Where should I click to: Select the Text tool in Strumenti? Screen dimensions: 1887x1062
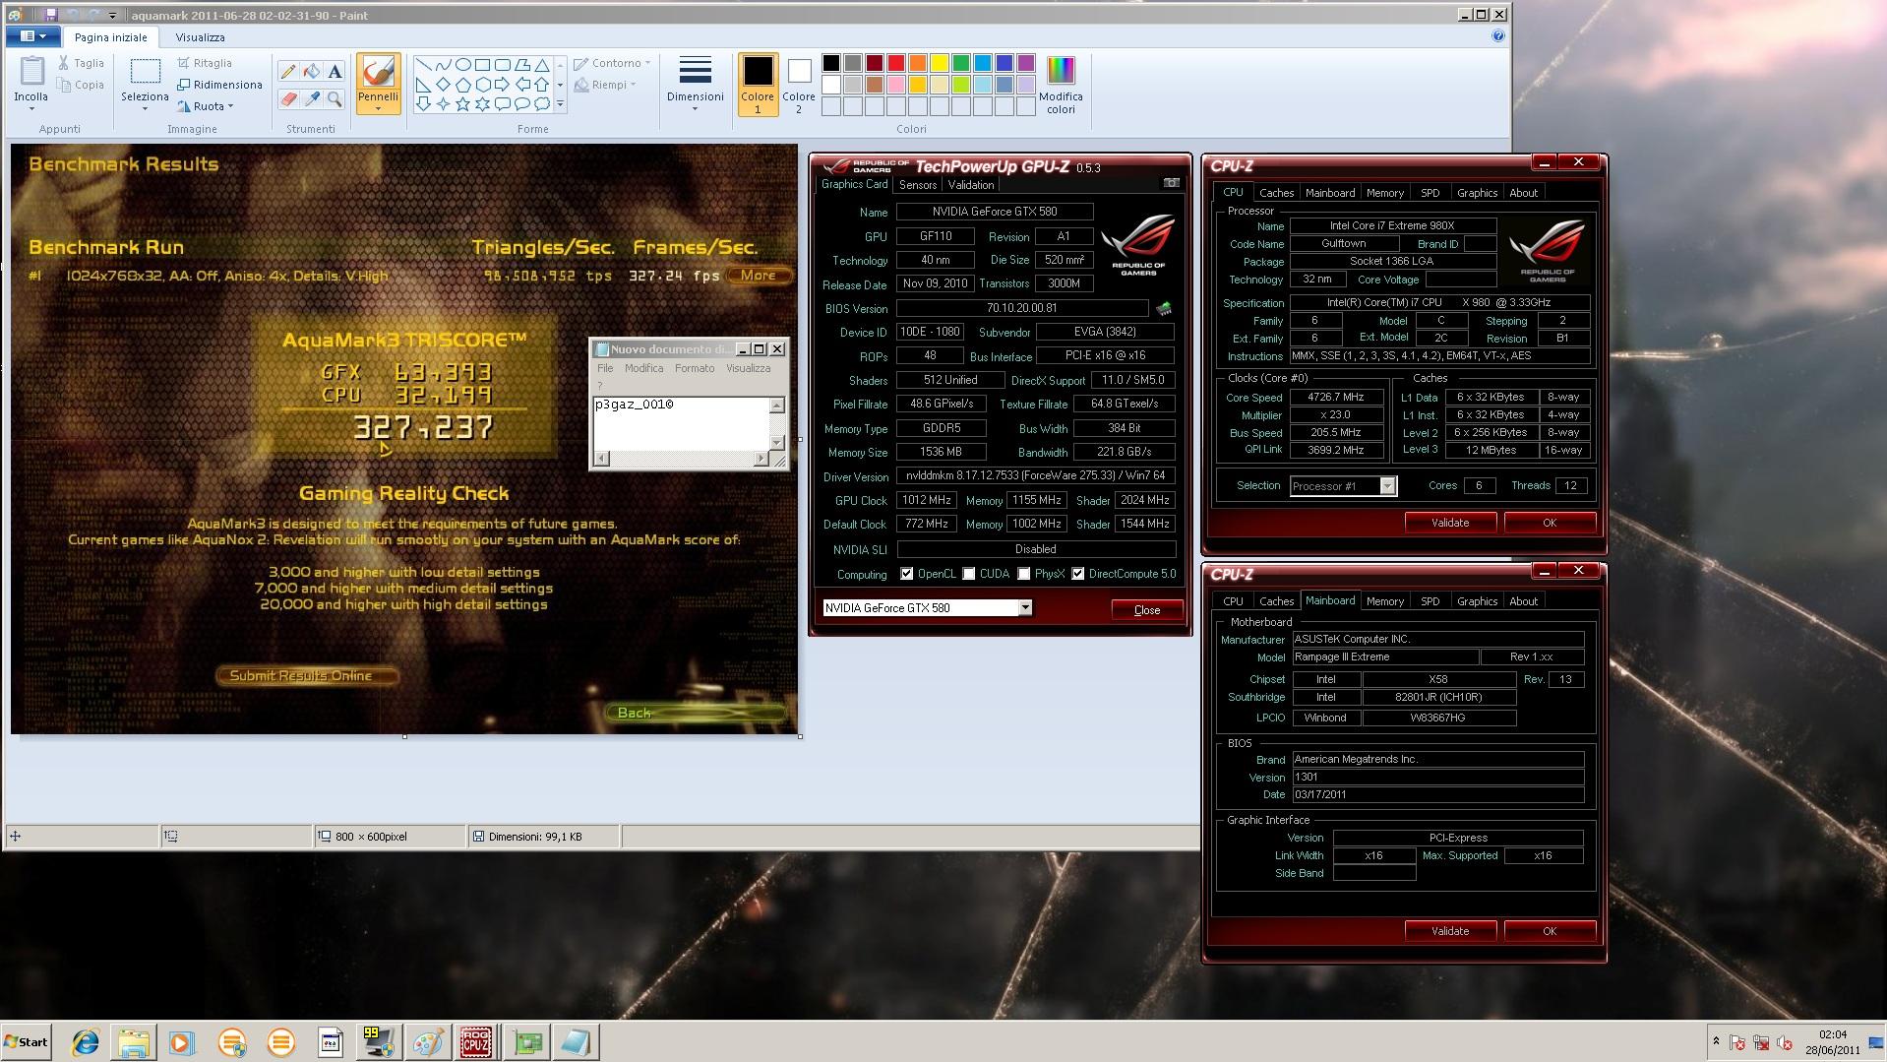point(335,72)
